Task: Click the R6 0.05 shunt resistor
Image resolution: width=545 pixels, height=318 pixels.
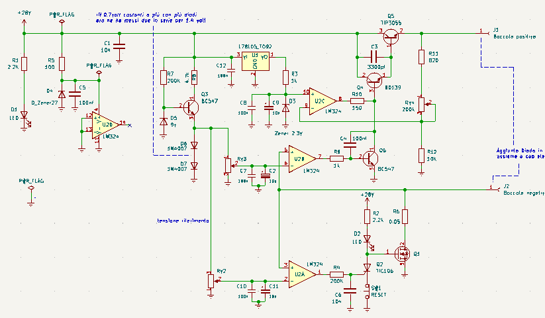Action: point(405,217)
